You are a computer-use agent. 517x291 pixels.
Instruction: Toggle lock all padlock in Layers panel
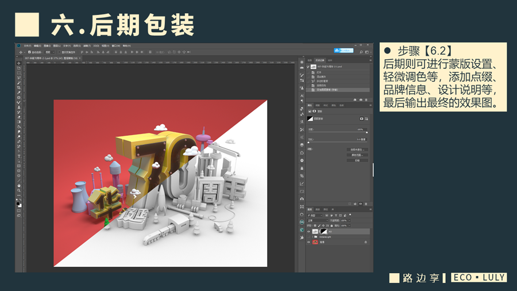tap(331, 225)
